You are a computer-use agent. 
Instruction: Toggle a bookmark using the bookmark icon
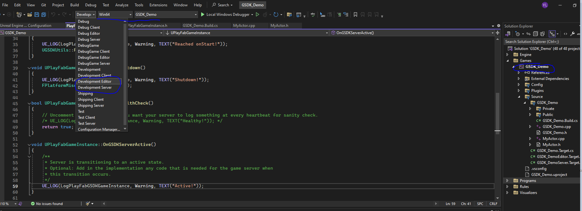tap(355, 15)
